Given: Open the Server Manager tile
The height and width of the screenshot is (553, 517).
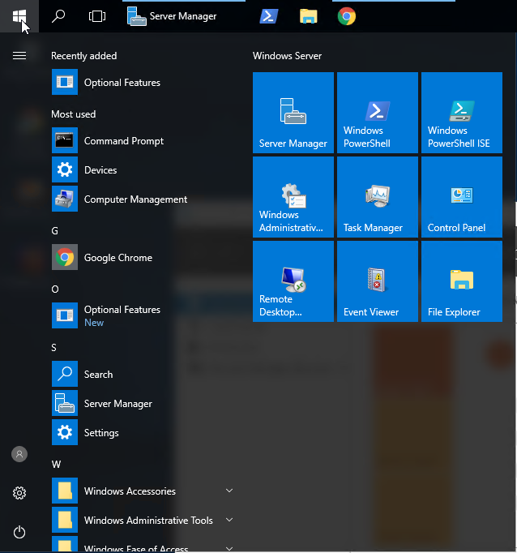Looking at the screenshot, I should [293, 113].
